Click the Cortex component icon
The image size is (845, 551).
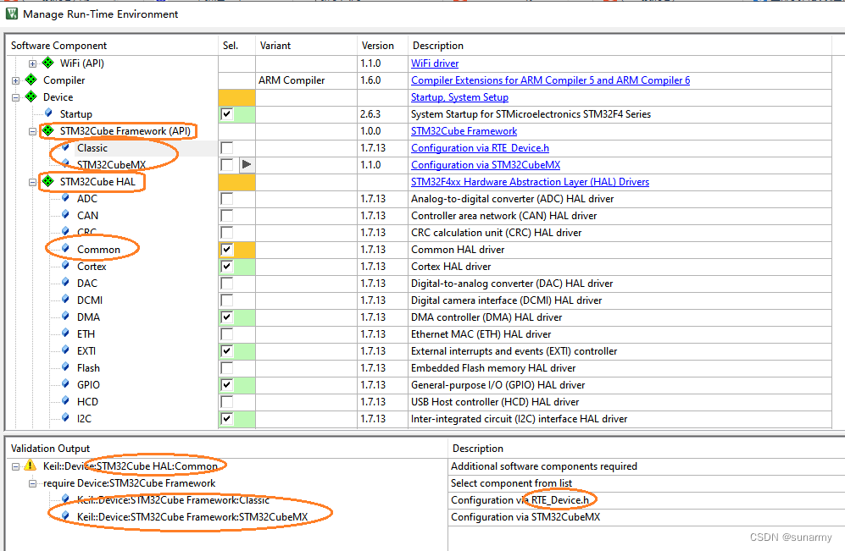[x=65, y=265]
